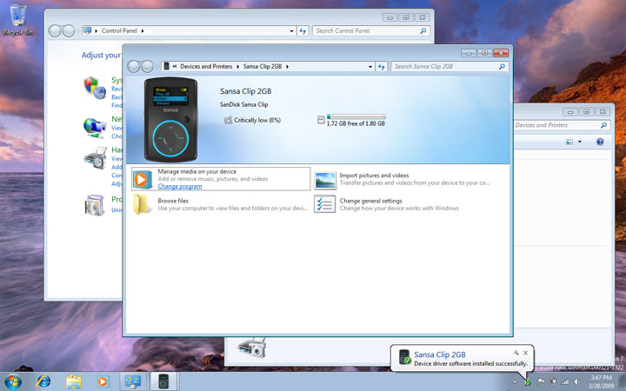The width and height of the screenshot is (626, 391).
Task: Click the battery Critically low icon
Action: pyautogui.click(x=228, y=120)
